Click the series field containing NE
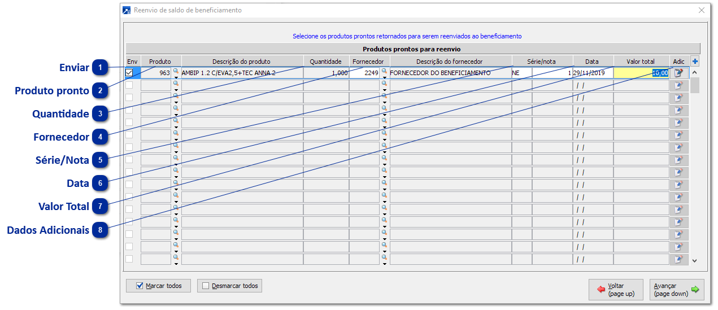Image resolution: width=718 pixels, height=310 pixels. [x=521, y=73]
